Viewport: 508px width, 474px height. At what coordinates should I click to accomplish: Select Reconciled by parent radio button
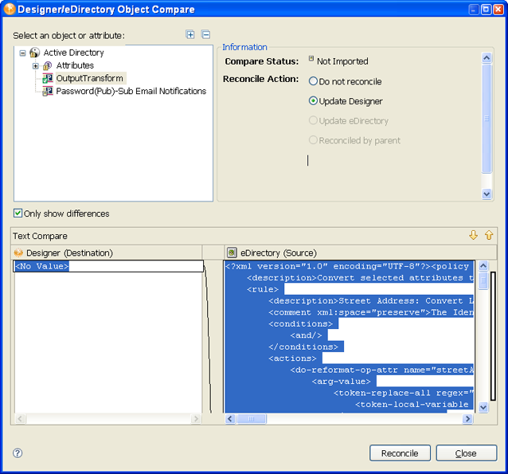pyautogui.click(x=313, y=140)
